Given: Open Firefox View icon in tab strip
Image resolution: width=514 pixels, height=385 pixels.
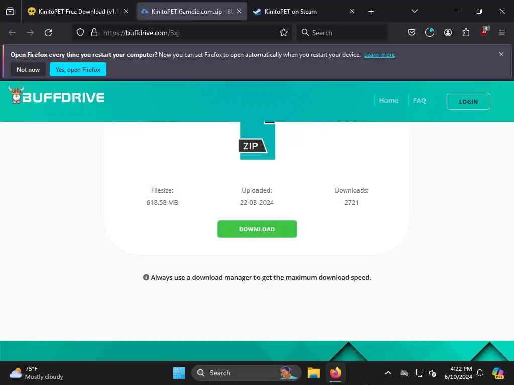Looking at the screenshot, I should click(10, 12).
